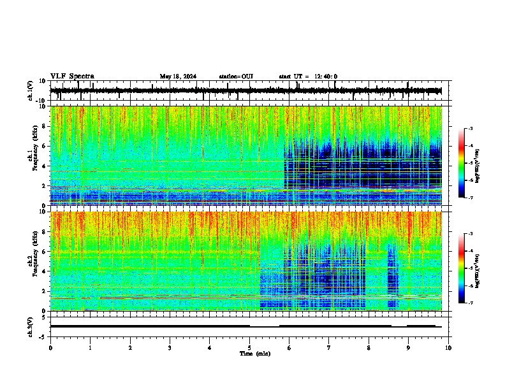Screen dimensions: 505x390
Task: Click time axis tick label "5"
Action: (249, 348)
